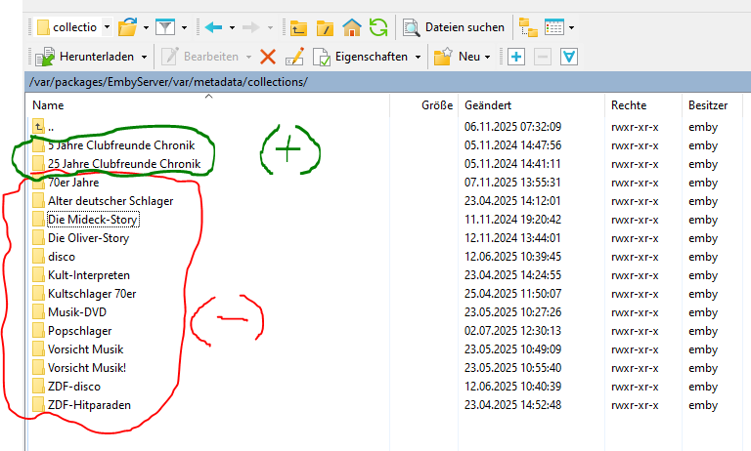Select the 'Musik-DVD' folder
This screenshot has width=751, height=451.
(x=77, y=312)
